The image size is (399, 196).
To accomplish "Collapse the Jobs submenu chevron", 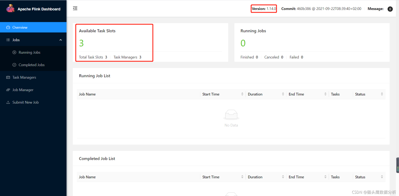I will tap(60, 40).
